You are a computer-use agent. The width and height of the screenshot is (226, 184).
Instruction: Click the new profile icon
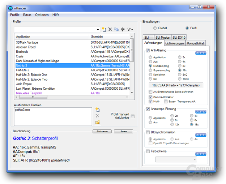click(104, 29)
